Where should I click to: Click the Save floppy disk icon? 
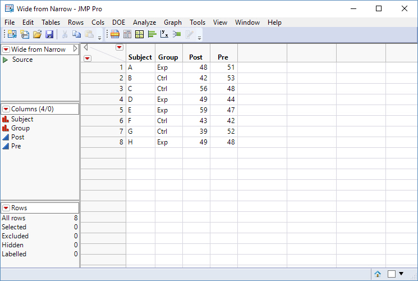(49, 34)
